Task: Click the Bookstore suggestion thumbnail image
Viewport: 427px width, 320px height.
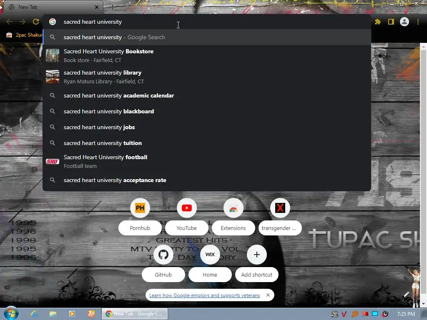Action: click(x=53, y=55)
